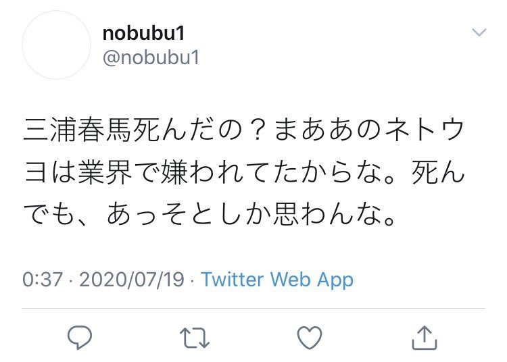Click the 0:37 timestamp

[x=42, y=279]
